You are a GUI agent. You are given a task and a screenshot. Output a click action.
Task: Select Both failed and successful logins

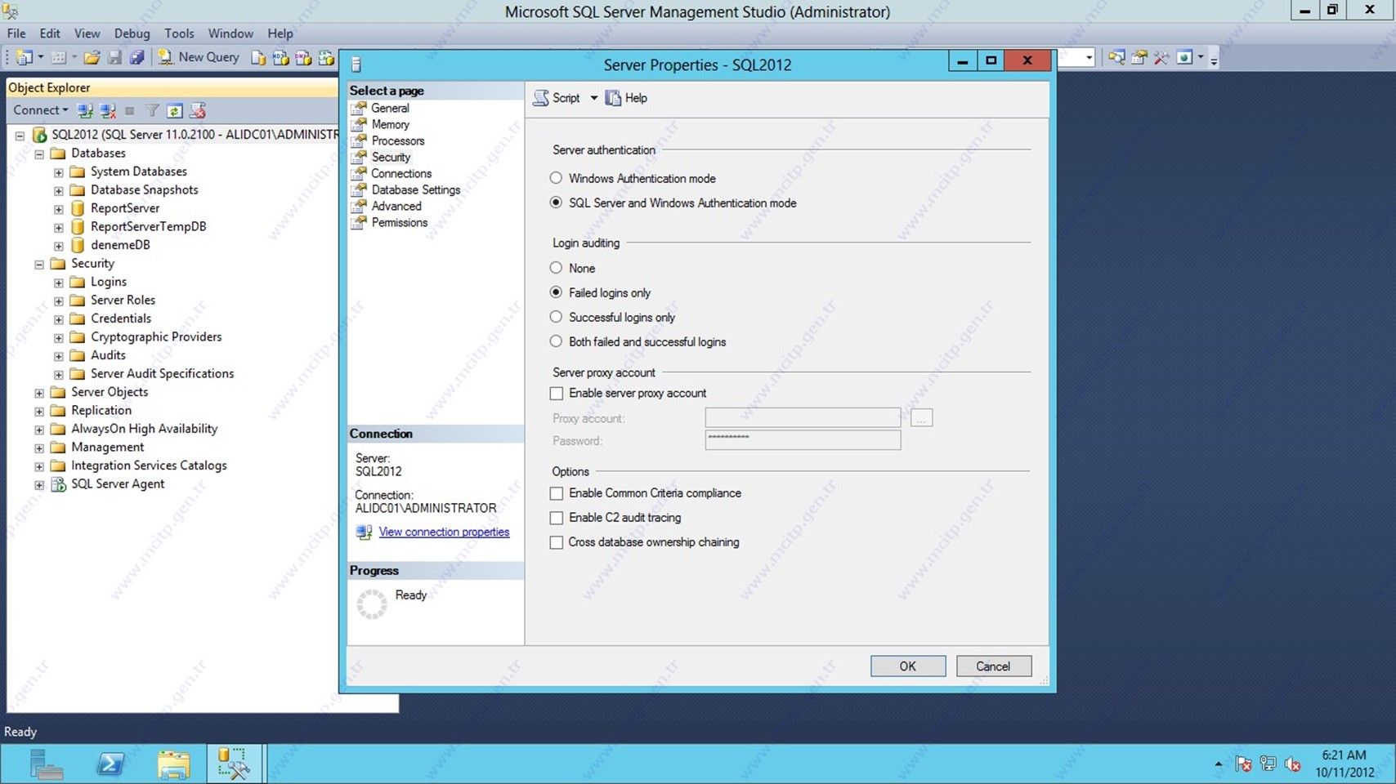pos(556,341)
